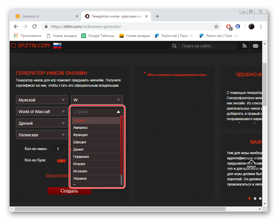Click the Создать button
The width and height of the screenshot is (277, 221).
click(x=69, y=191)
